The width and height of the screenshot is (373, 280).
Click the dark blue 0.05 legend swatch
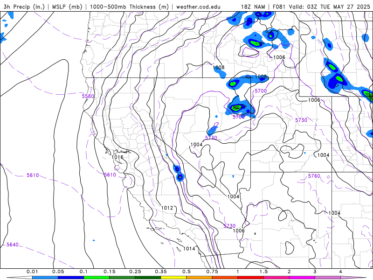pos(71,278)
